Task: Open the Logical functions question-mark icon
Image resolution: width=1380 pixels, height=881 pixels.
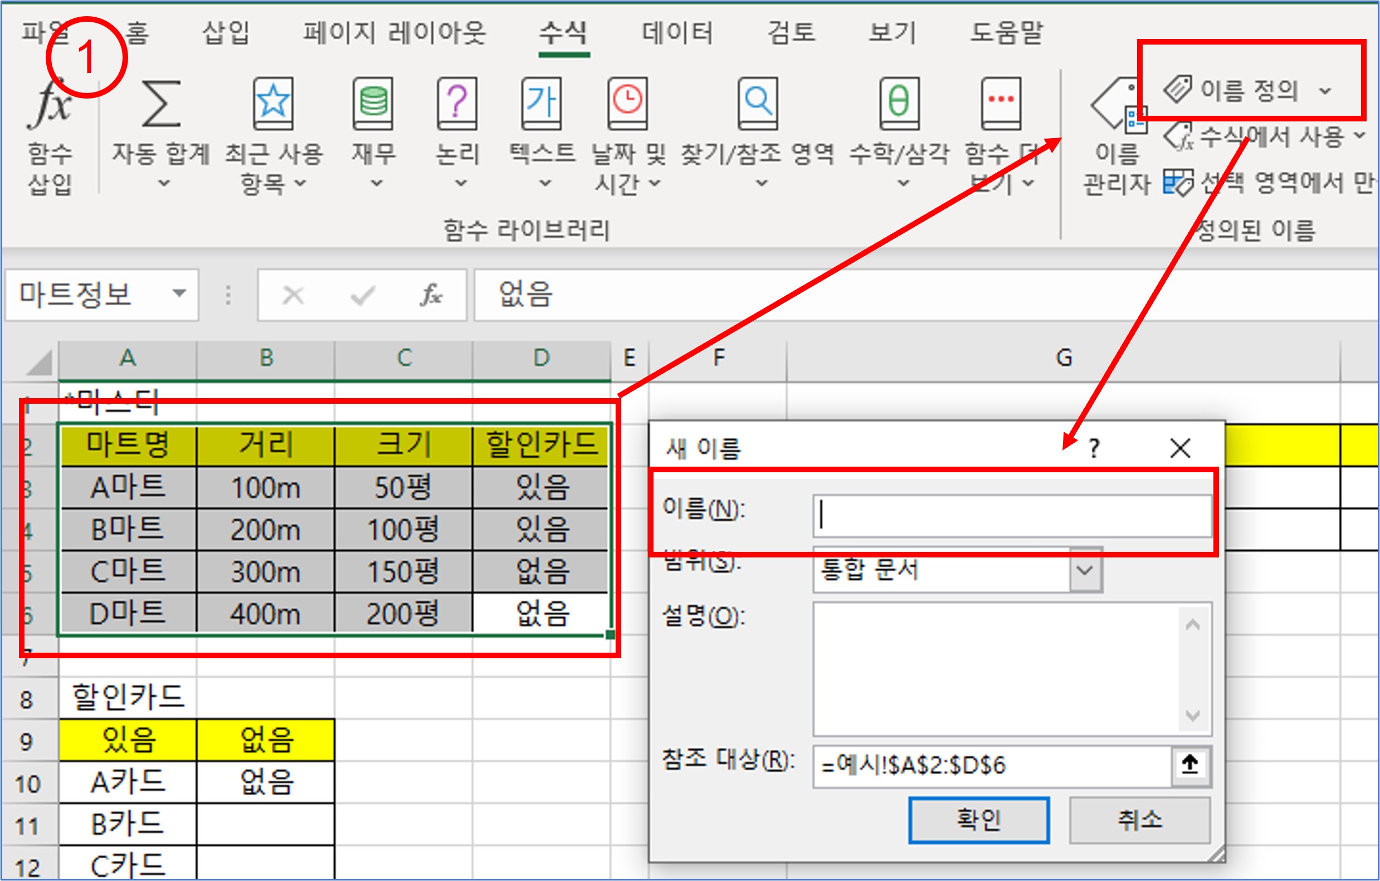Action: point(457,105)
